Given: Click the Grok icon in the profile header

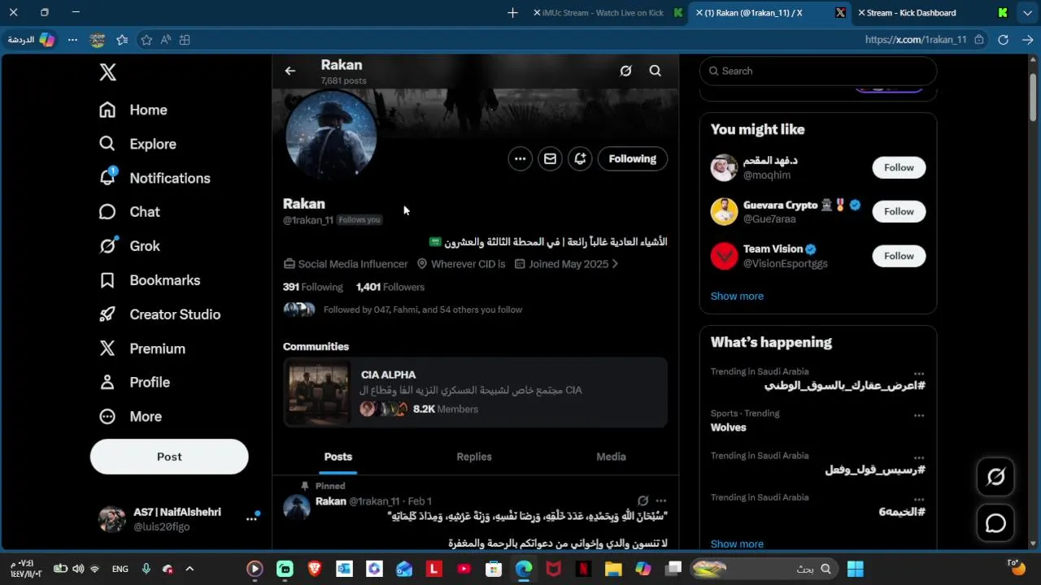Looking at the screenshot, I should pos(625,71).
